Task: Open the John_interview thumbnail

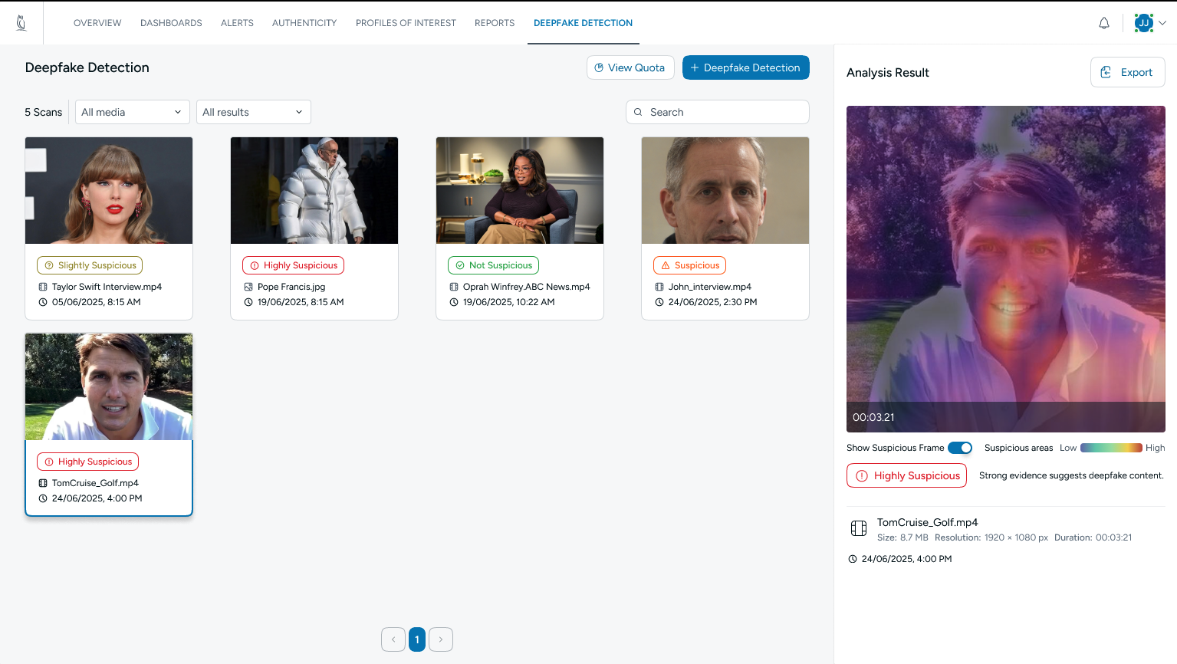Action: pyautogui.click(x=725, y=190)
